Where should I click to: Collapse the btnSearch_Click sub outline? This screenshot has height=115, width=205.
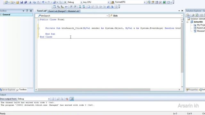click(38, 28)
